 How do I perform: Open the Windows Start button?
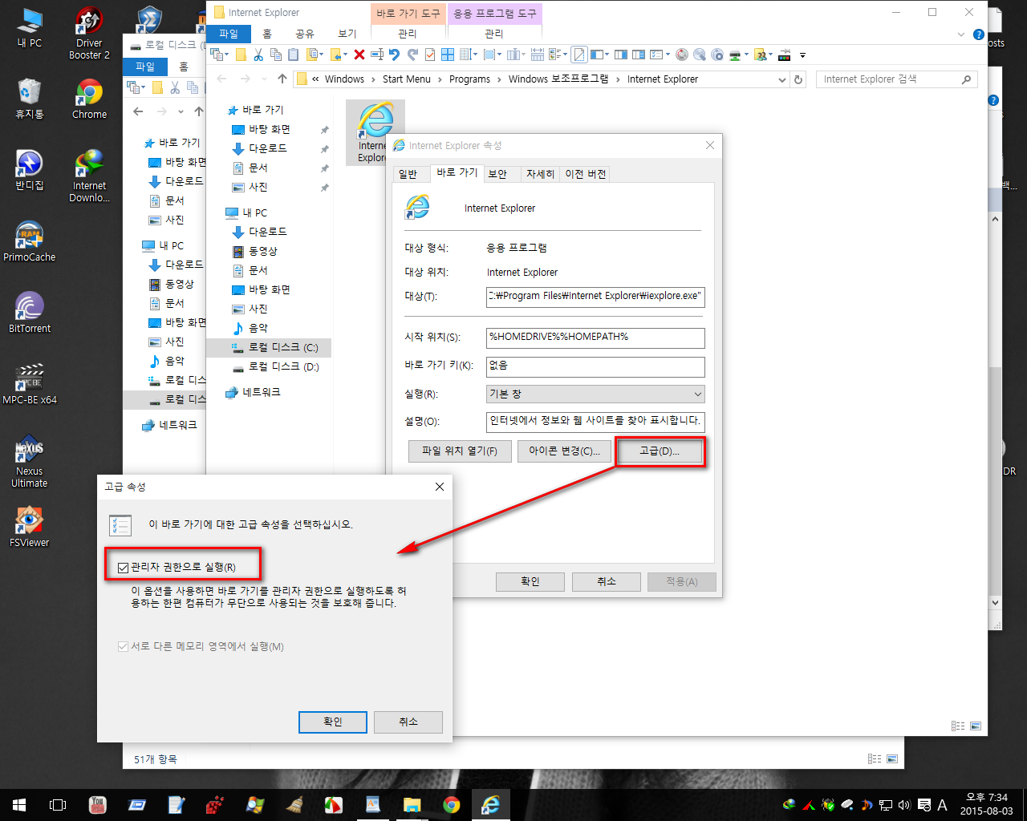pyautogui.click(x=19, y=805)
